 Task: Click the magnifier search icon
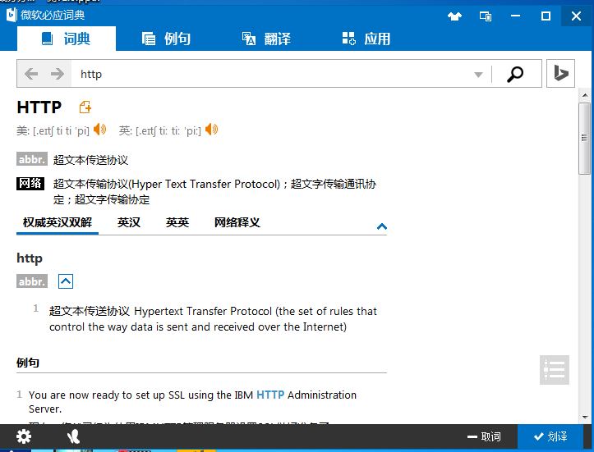515,74
